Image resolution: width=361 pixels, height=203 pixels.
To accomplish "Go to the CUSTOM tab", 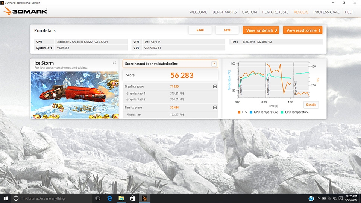I will [x=249, y=12].
